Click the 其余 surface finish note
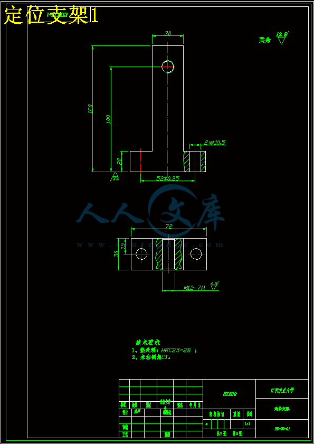The width and height of the screenshot is (314, 444). coord(265,40)
